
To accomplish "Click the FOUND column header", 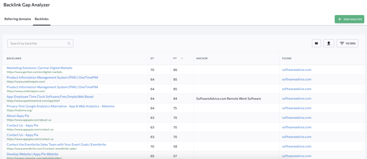I will pos(287,58).
